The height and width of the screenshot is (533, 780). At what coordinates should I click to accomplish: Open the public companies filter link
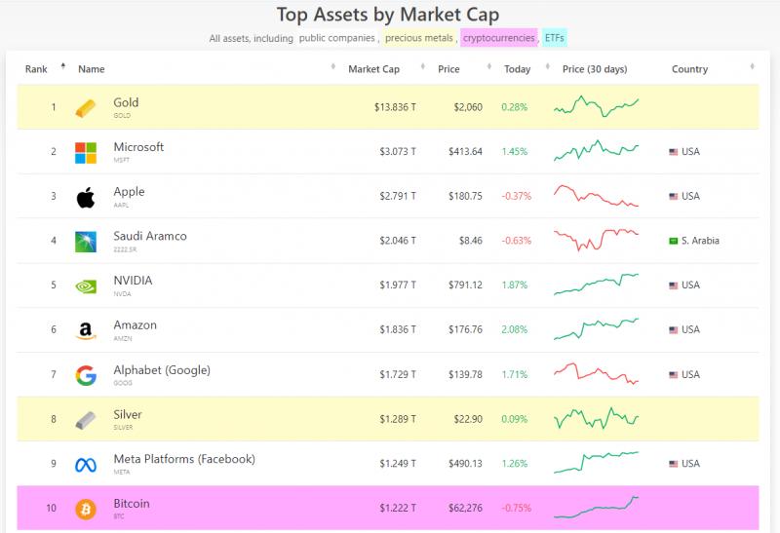336,38
